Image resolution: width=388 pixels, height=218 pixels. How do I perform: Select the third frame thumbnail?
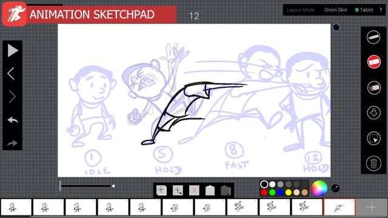pyautogui.click(x=81, y=207)
